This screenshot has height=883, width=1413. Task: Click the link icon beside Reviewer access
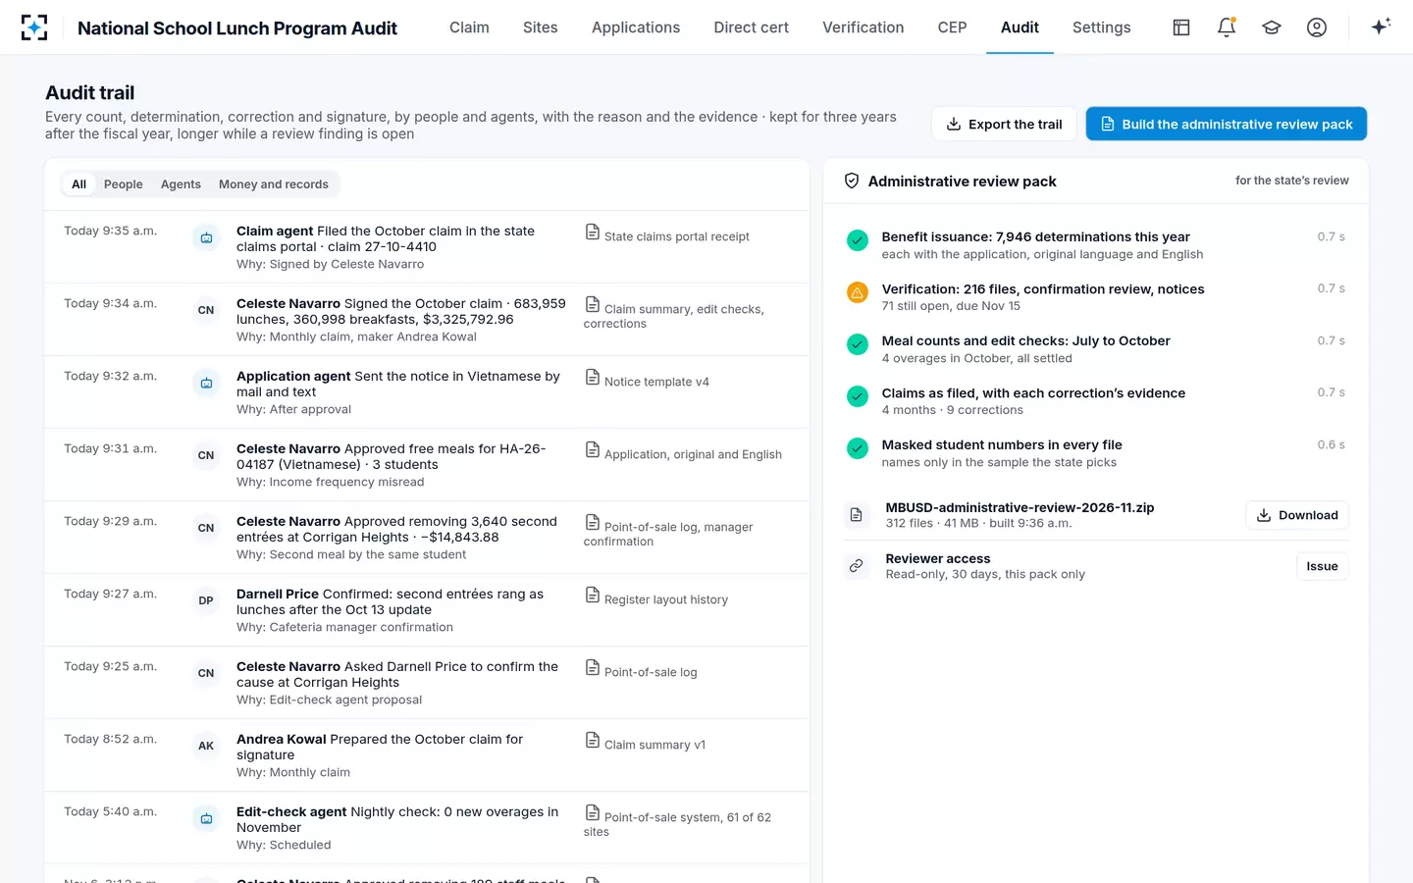pyautogui.click(x=857, y=566)
